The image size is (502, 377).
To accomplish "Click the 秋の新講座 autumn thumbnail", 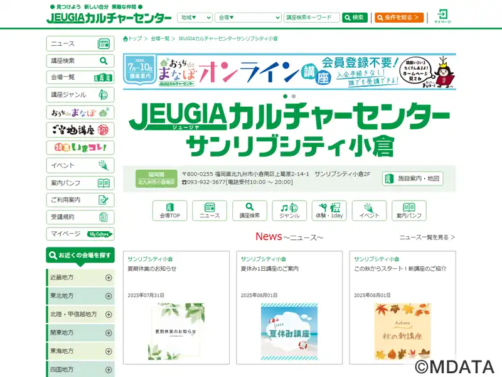I will (402, 332).
